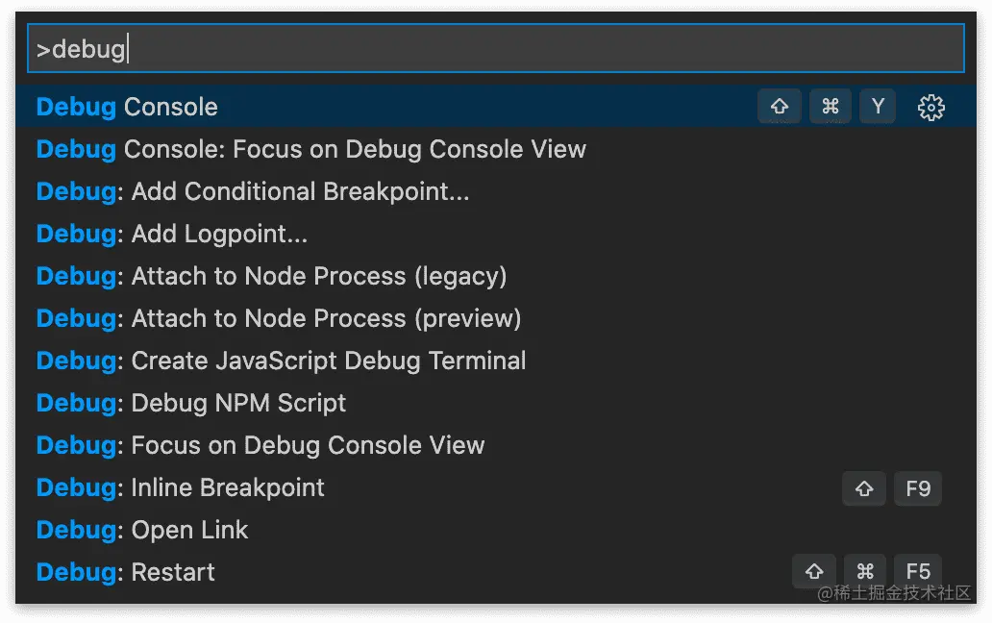Choose the Debug: Restart command
992x623 pixels.
pyautogui.click(x=125, y=572)
